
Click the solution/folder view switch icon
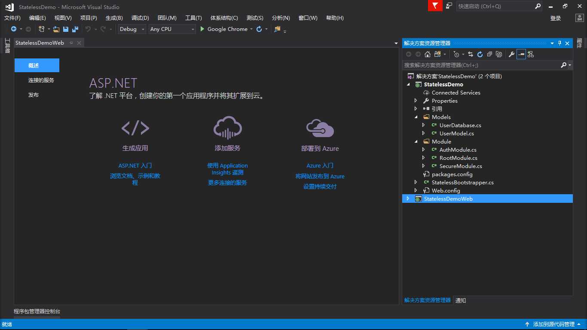click(437, 54)
